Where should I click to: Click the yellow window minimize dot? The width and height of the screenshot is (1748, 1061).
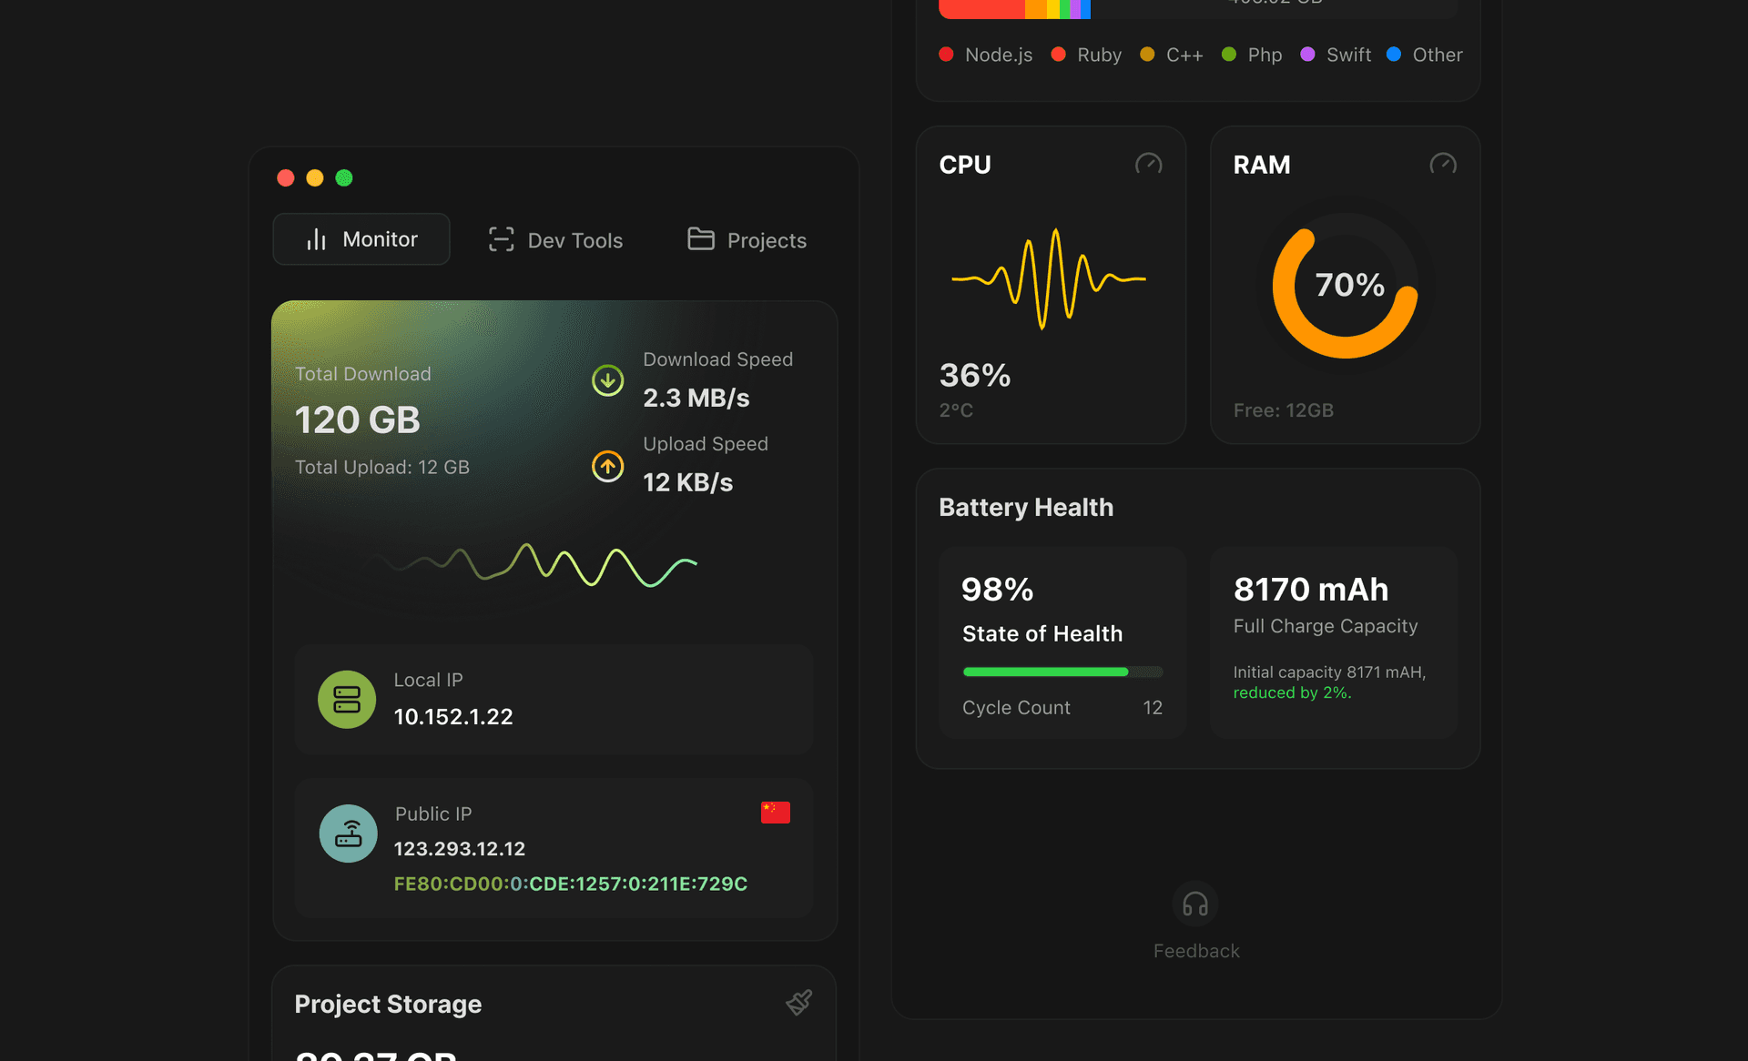[315, 177]
